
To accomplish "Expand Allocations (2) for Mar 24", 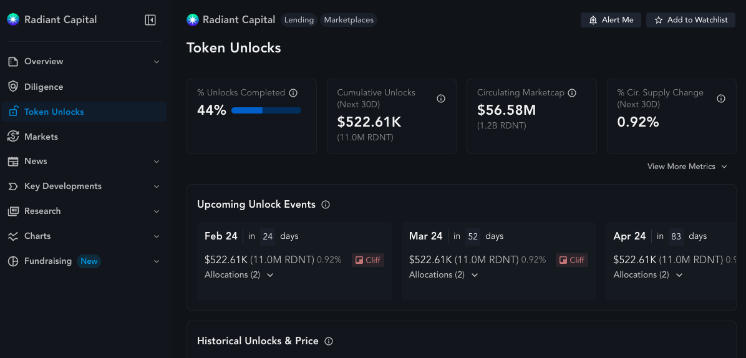I will [443, 275].
